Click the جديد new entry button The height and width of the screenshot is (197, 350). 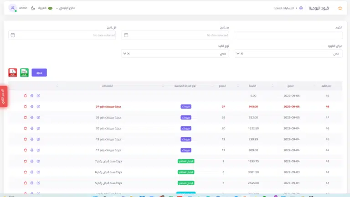click(39, 72)
